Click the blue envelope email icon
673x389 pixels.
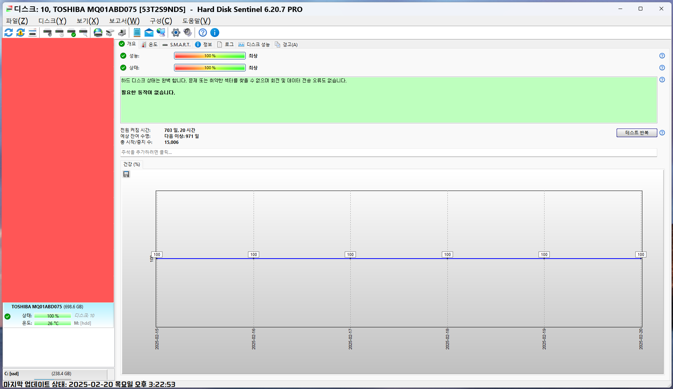coord(149,33)
